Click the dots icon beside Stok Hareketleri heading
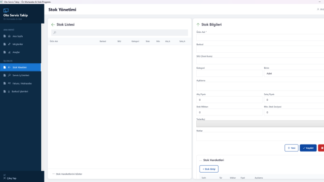The image size is (324, 182). (x=200, y=160)
